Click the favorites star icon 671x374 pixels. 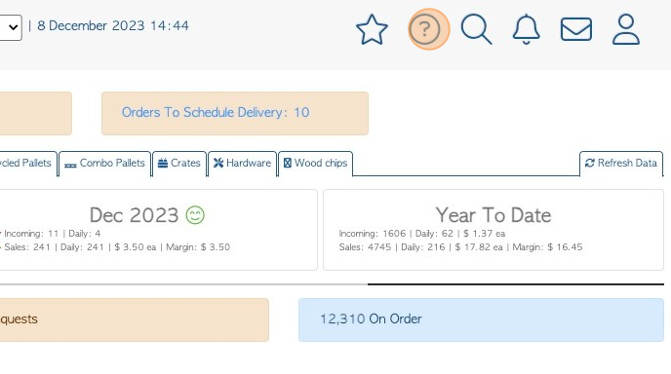[x=372, y=29]
